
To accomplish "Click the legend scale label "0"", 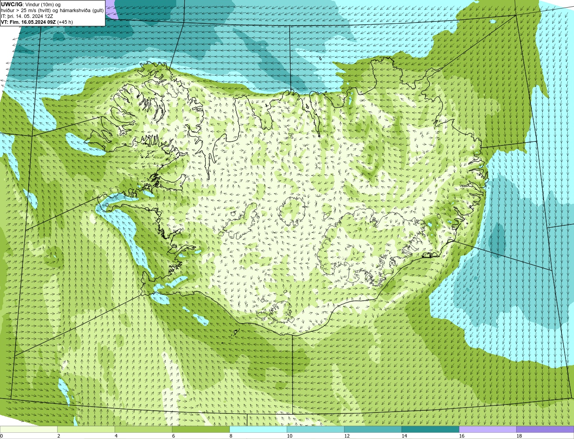I will [x=1, y=436].
